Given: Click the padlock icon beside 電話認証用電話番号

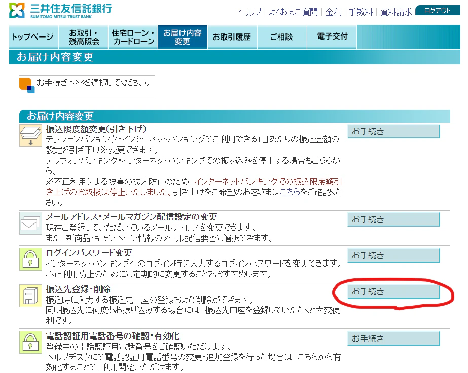Looking at the screenshot, I should tap(31, 342).
